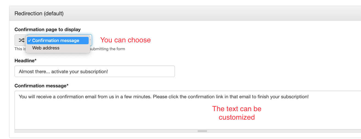The image size is (361, 139).
Task: Click the red 'You can choose' annotation
Action: (125, 40)
